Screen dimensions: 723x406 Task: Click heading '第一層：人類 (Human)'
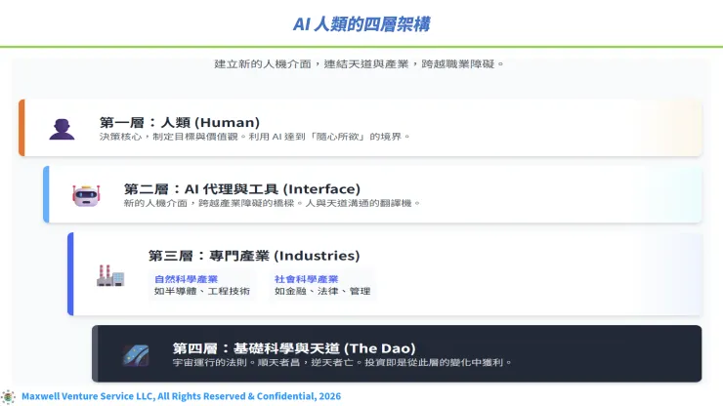[180, 122]
